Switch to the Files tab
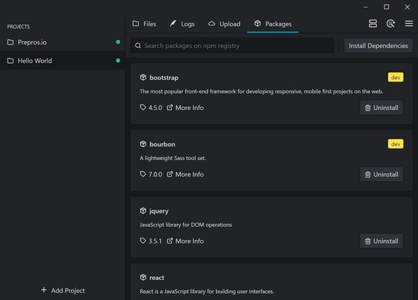This screenshot has width=418, height=300. [144, 24]
